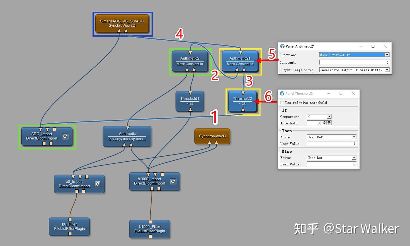Select the Threshold1 module node
Viewport: 410px width, 246px height.
coord(190,101)
